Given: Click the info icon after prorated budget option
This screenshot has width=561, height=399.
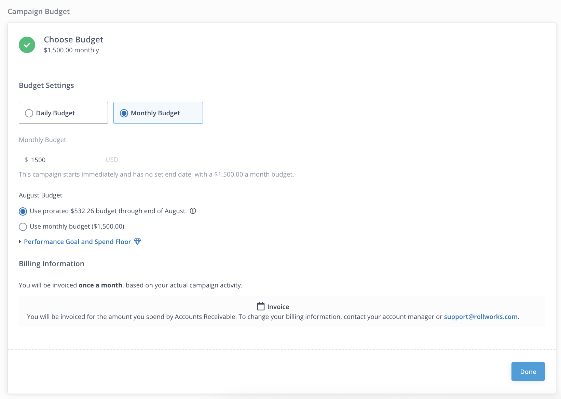Looking at the screenshot, I should click(193, 211).
